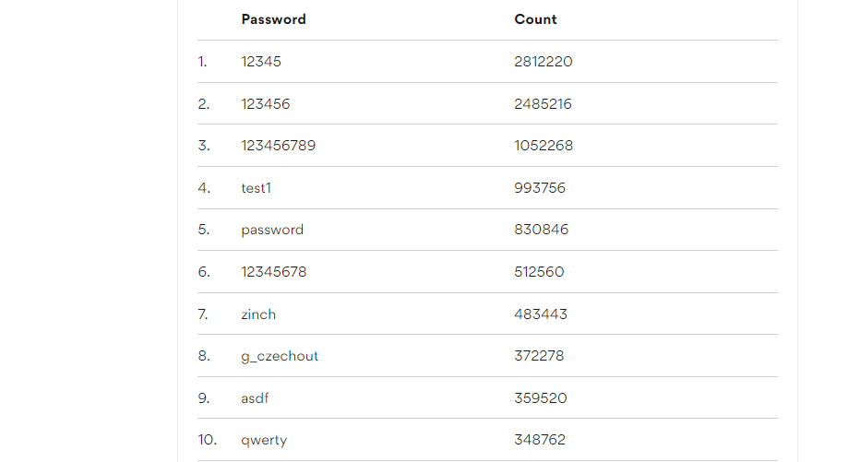Click the qwerty password entry
This screenshot has width=860, height=462.
pyautogui.click(x=262, y=440)
